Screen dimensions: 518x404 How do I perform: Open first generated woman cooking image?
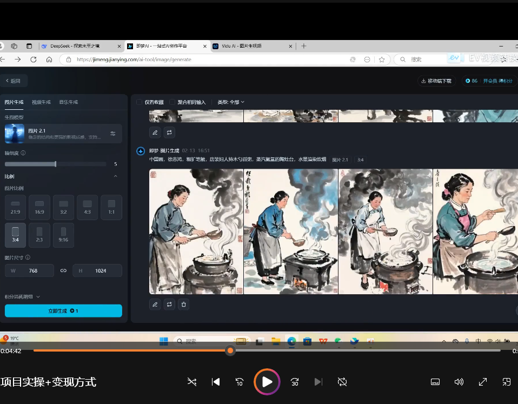click(196, 231)
